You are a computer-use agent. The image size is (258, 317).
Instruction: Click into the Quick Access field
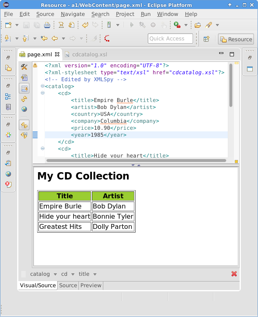coord(171,39)
